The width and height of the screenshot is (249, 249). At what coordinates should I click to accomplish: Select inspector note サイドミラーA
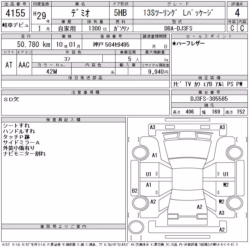(21, 143)
